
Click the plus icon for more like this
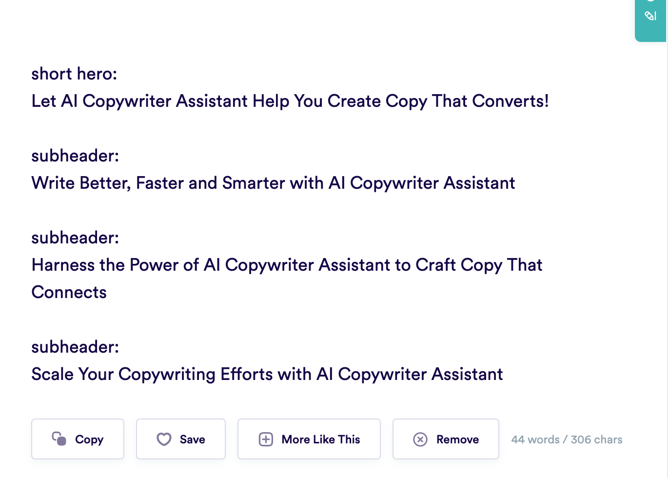(266, 439)
